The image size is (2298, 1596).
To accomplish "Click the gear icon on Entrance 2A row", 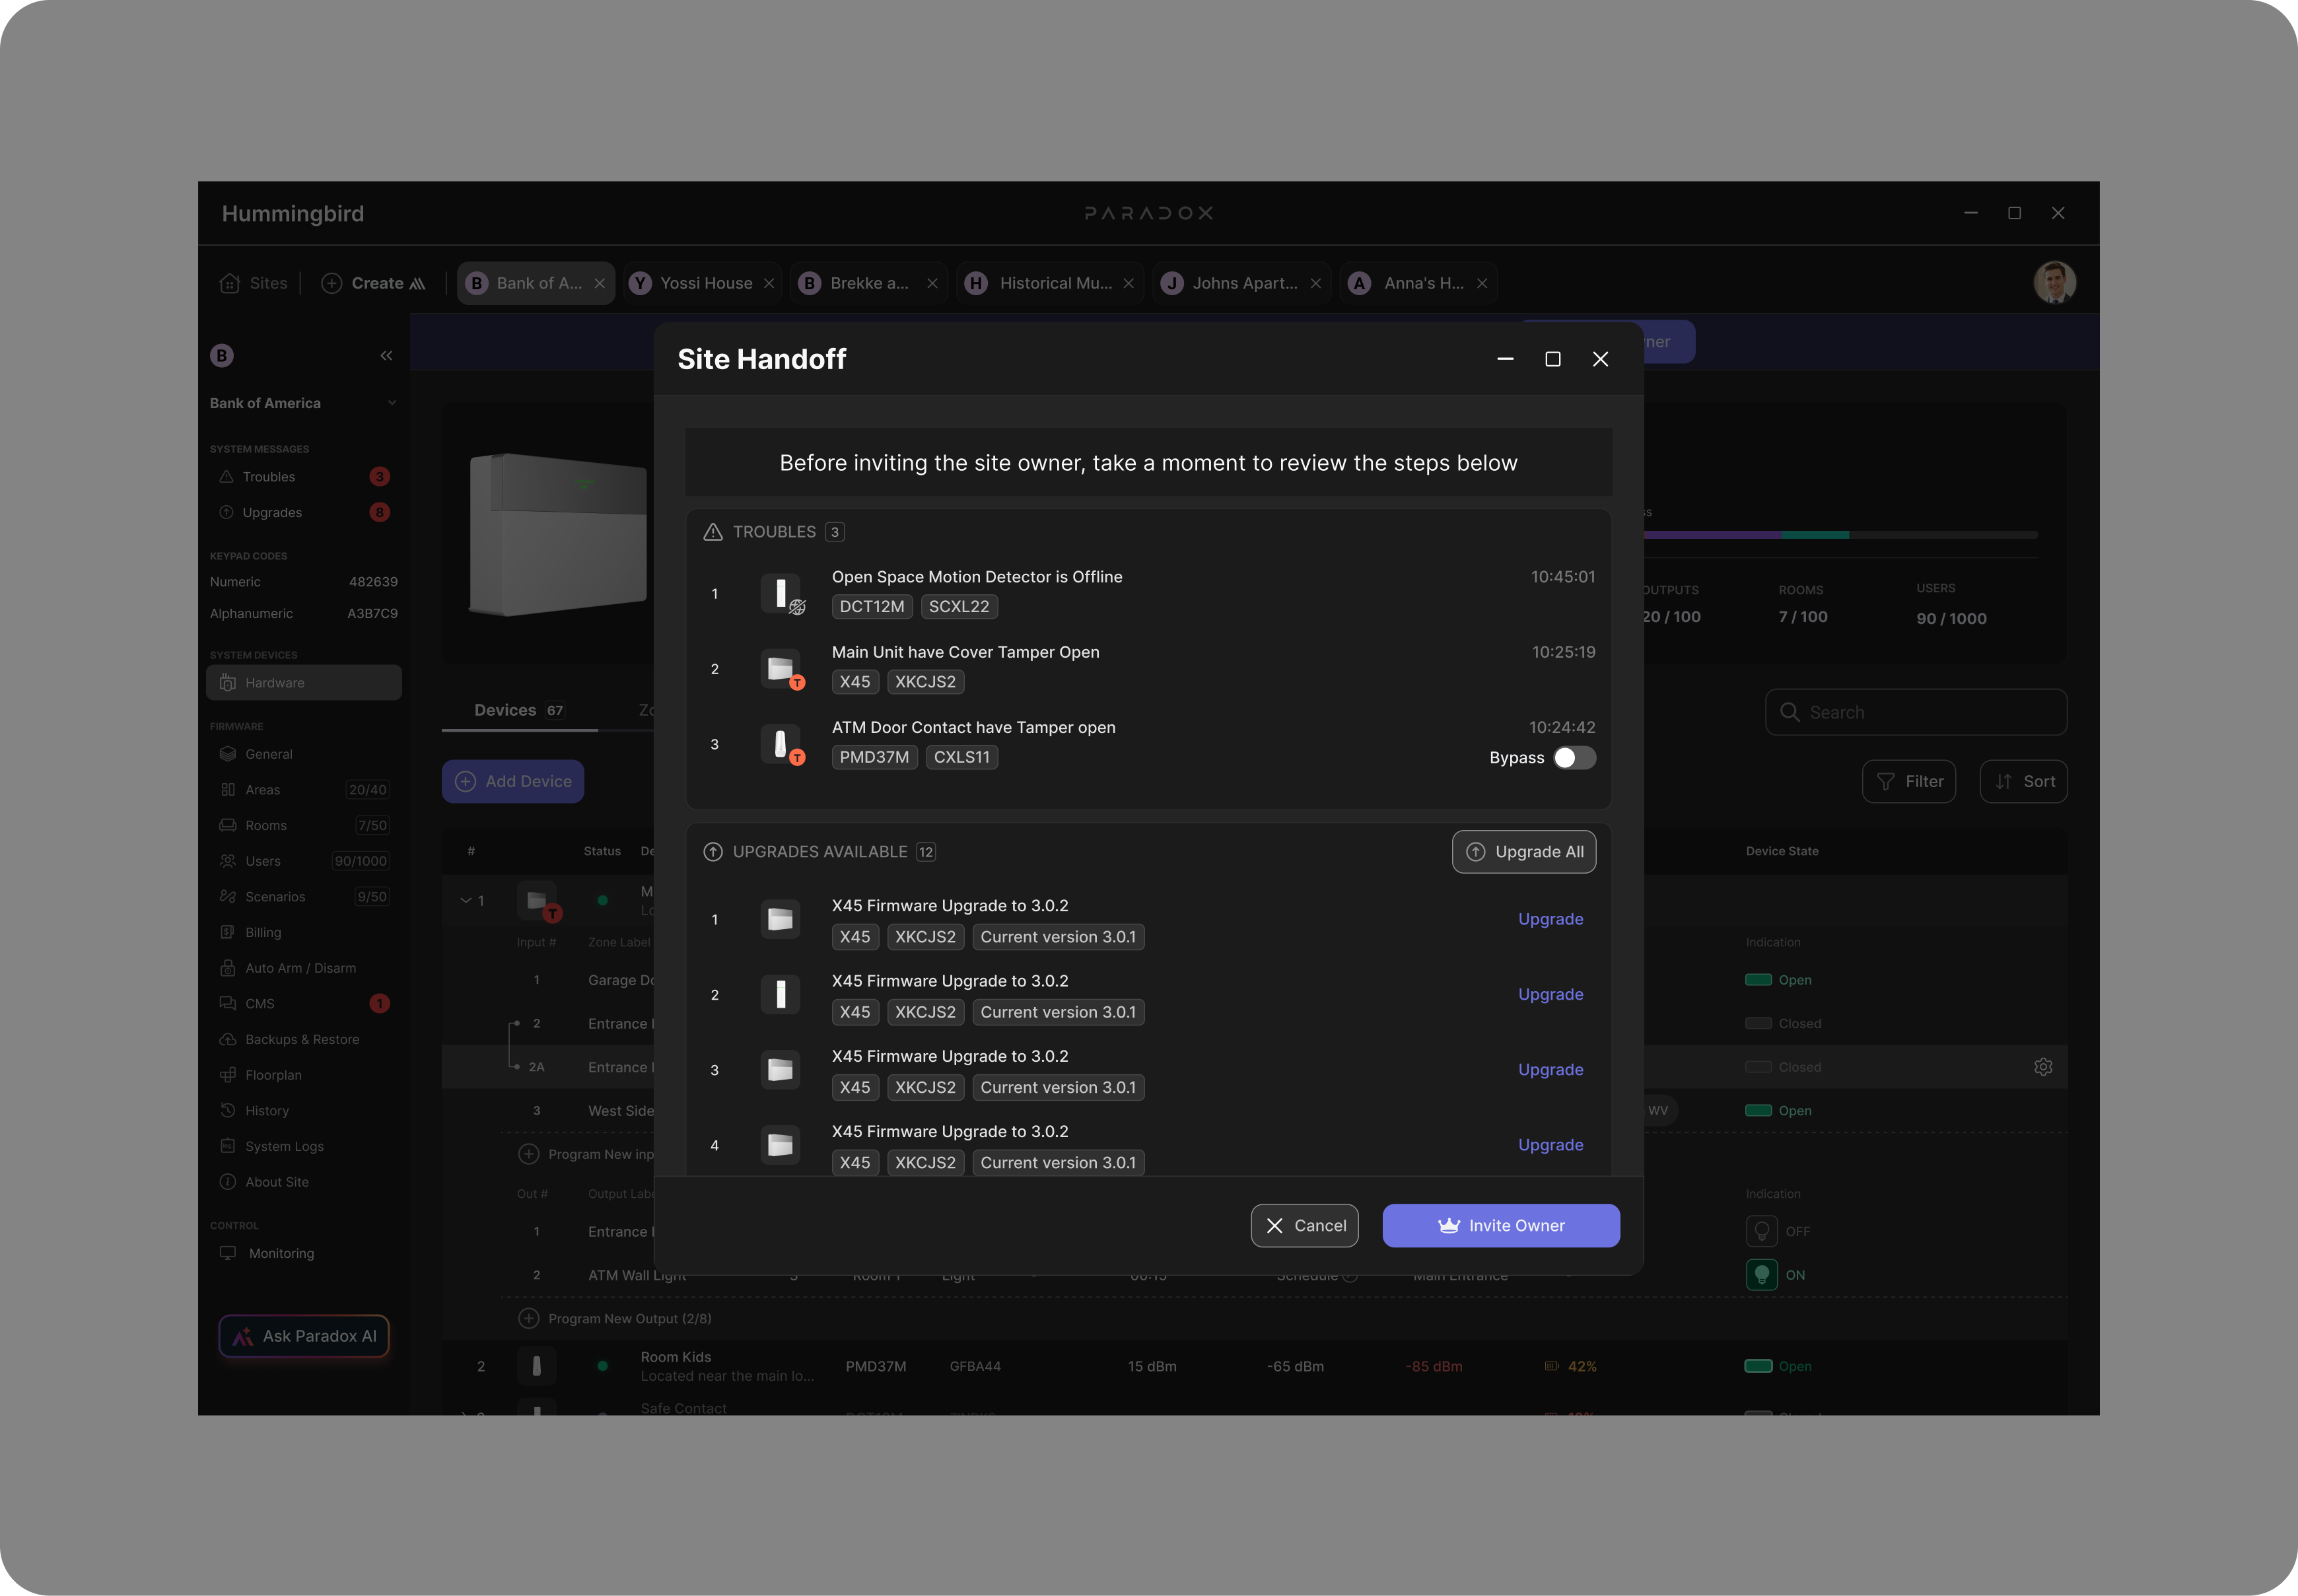I will click(2043, 1067).
